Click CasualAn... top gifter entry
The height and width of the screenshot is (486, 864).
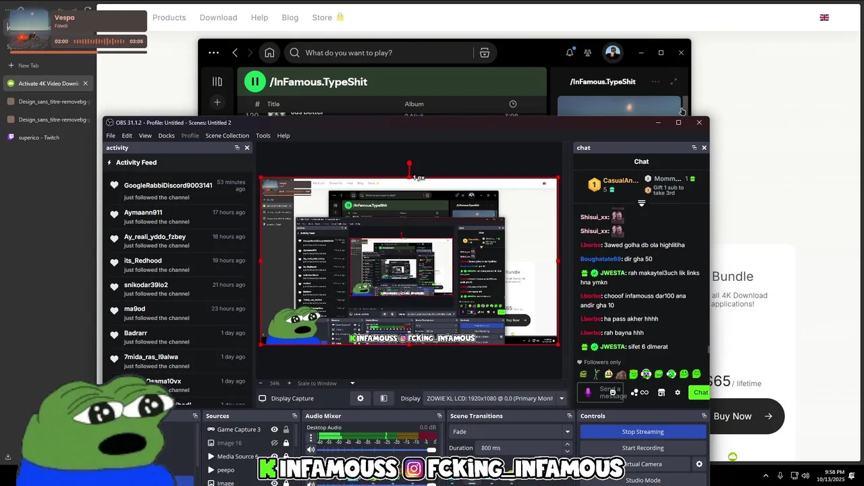613,184
